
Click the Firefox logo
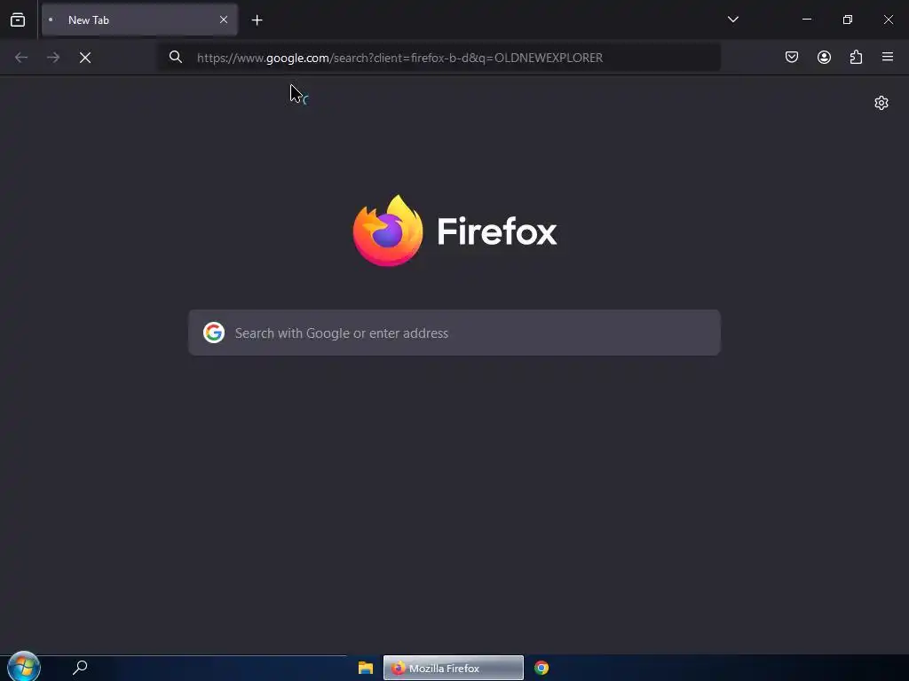pyautogui.click(x=455, y=231)
